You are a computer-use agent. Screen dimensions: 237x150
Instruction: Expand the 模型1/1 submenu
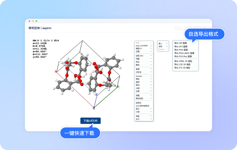click(139, 48)
